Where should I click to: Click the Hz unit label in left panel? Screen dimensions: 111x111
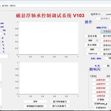point(4,30)
